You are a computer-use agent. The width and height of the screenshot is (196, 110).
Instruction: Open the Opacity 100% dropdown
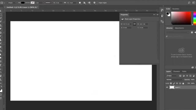click(193, 79)
